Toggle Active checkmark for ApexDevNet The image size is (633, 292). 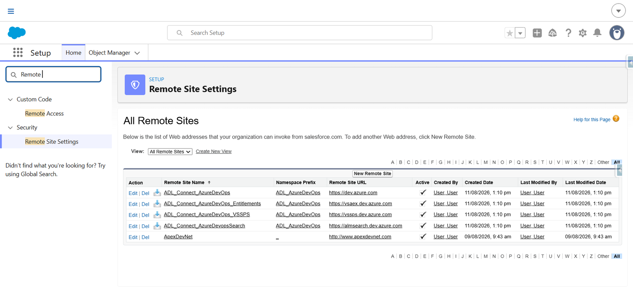(423, 237)
